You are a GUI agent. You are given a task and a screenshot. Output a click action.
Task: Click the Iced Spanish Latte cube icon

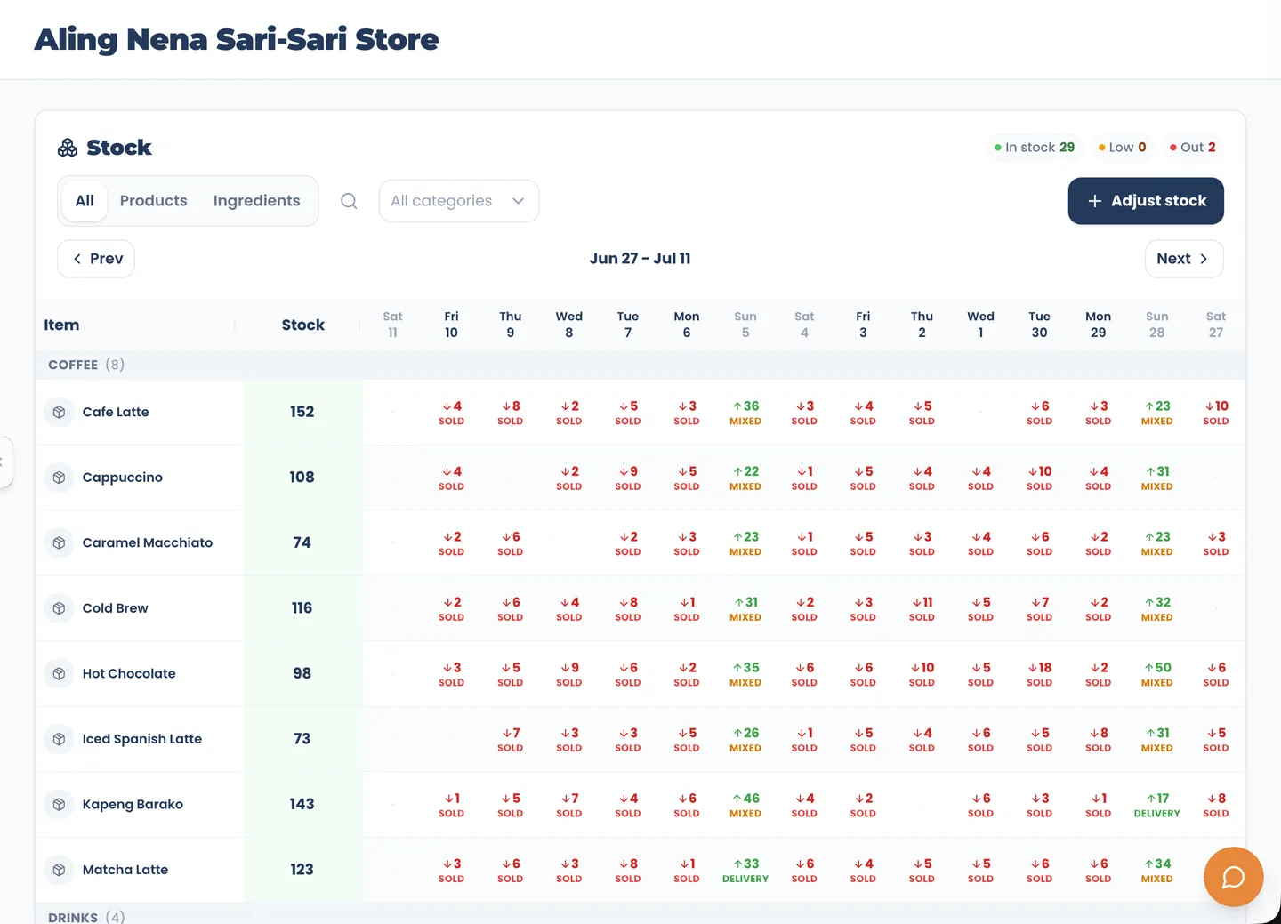pos(59,739)
